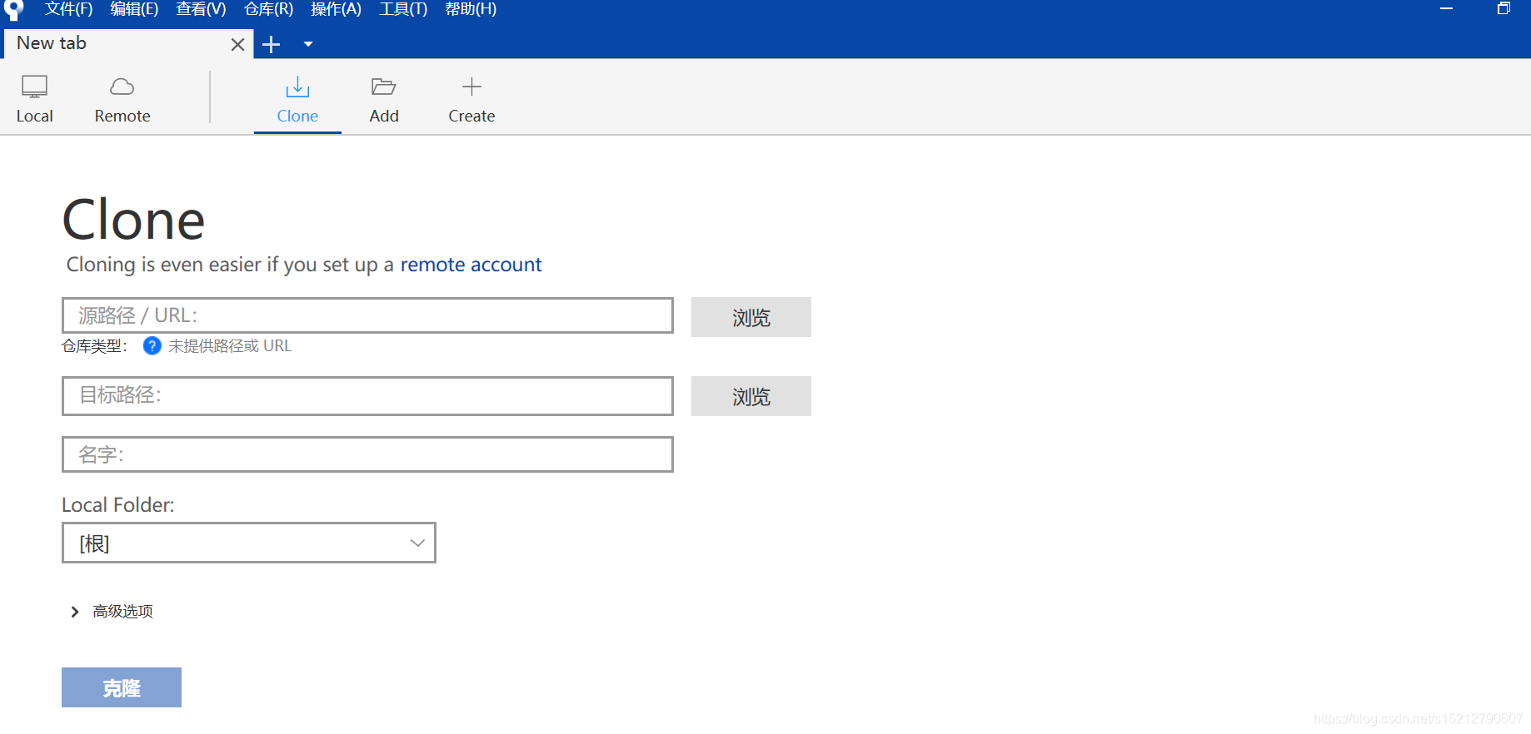Click the 克隆 button

tap(122, 687)
